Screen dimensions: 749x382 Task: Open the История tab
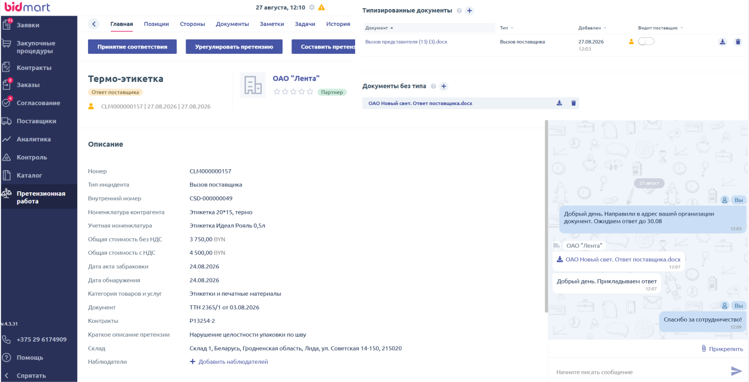pyautogui.click(x=338, y=24)
